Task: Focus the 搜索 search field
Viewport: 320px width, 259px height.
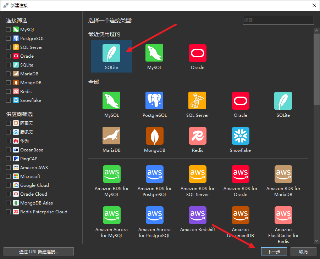Action: (x=278, y=21)
